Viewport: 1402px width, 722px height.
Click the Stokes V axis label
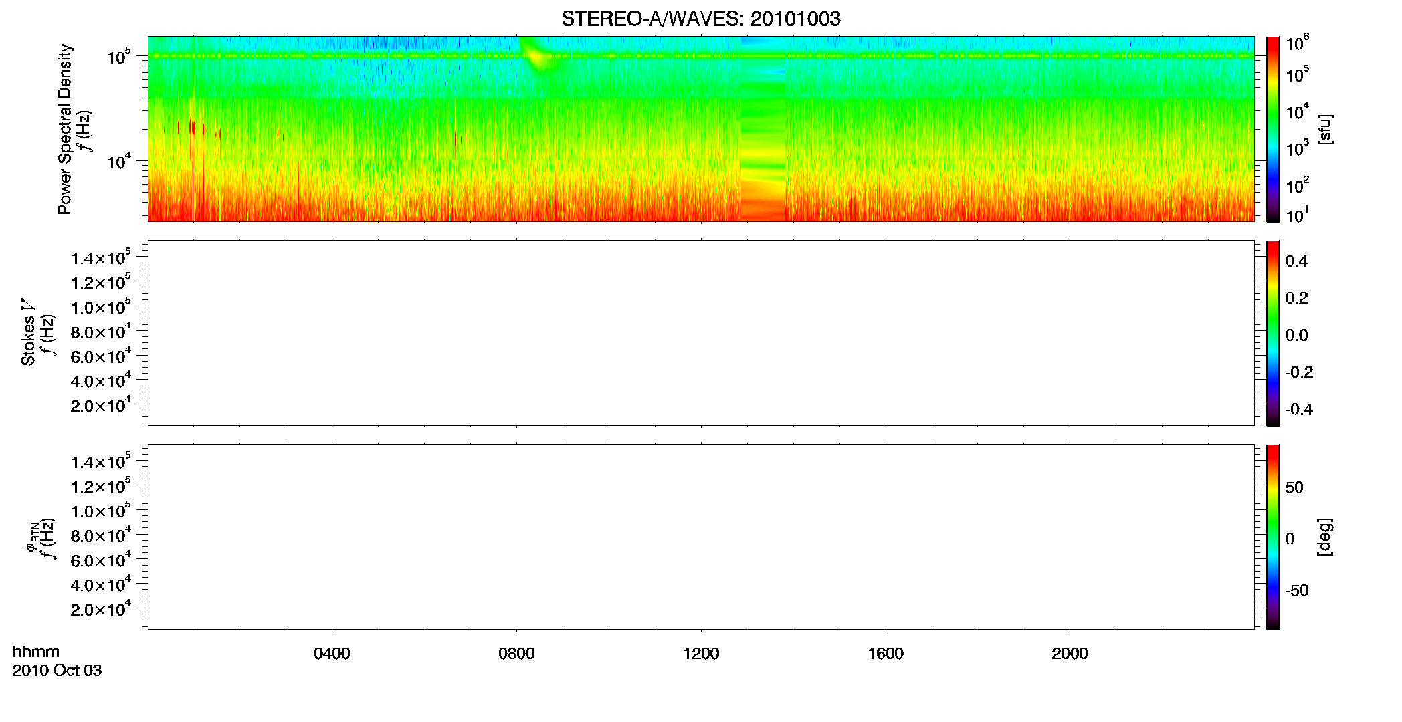point(28,332)
